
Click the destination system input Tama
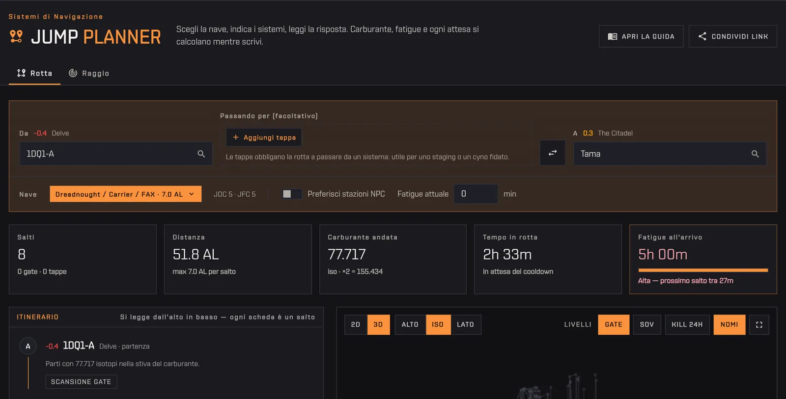[x=670, y=154]
